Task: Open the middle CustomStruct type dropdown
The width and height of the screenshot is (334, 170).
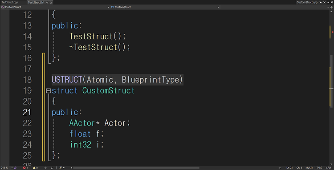Action: click(165, 7)
